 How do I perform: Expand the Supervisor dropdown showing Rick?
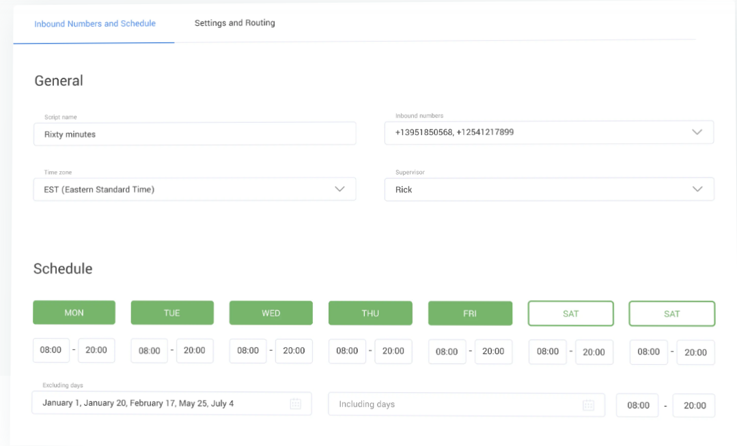tap(697, 190)
